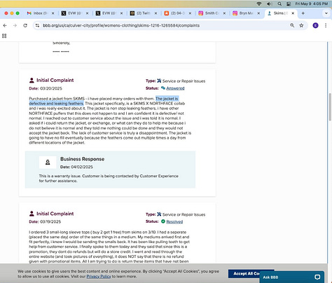Click the Ask BBB chat bubble icon
The height and width of the screenshot is (283, 332).
click(x=317, y=277)
